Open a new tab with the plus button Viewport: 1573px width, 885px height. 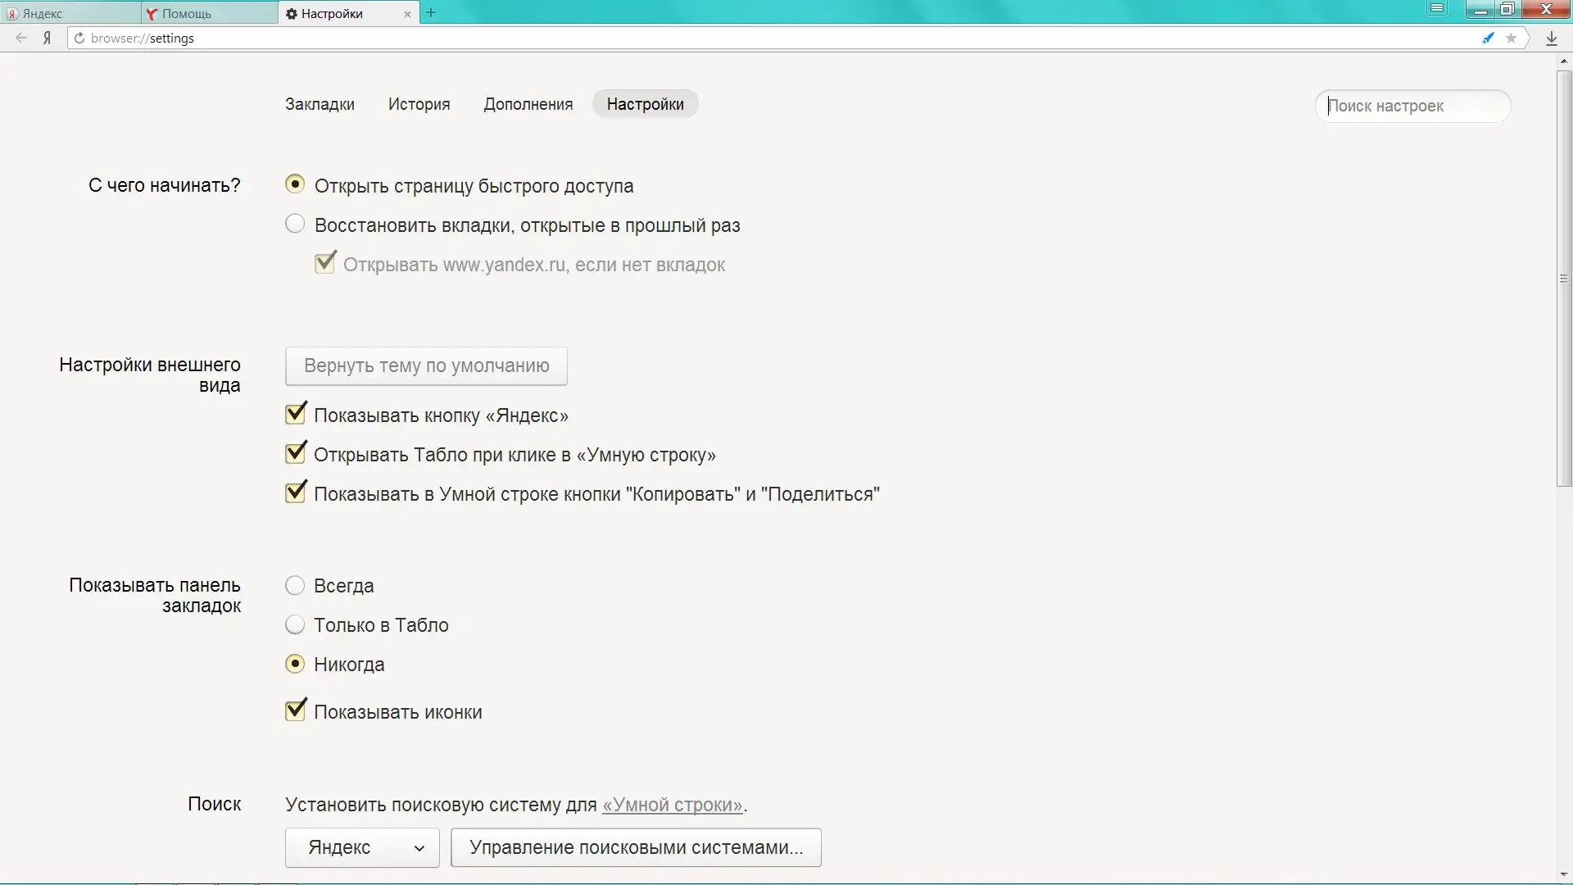tap(432, 12)
